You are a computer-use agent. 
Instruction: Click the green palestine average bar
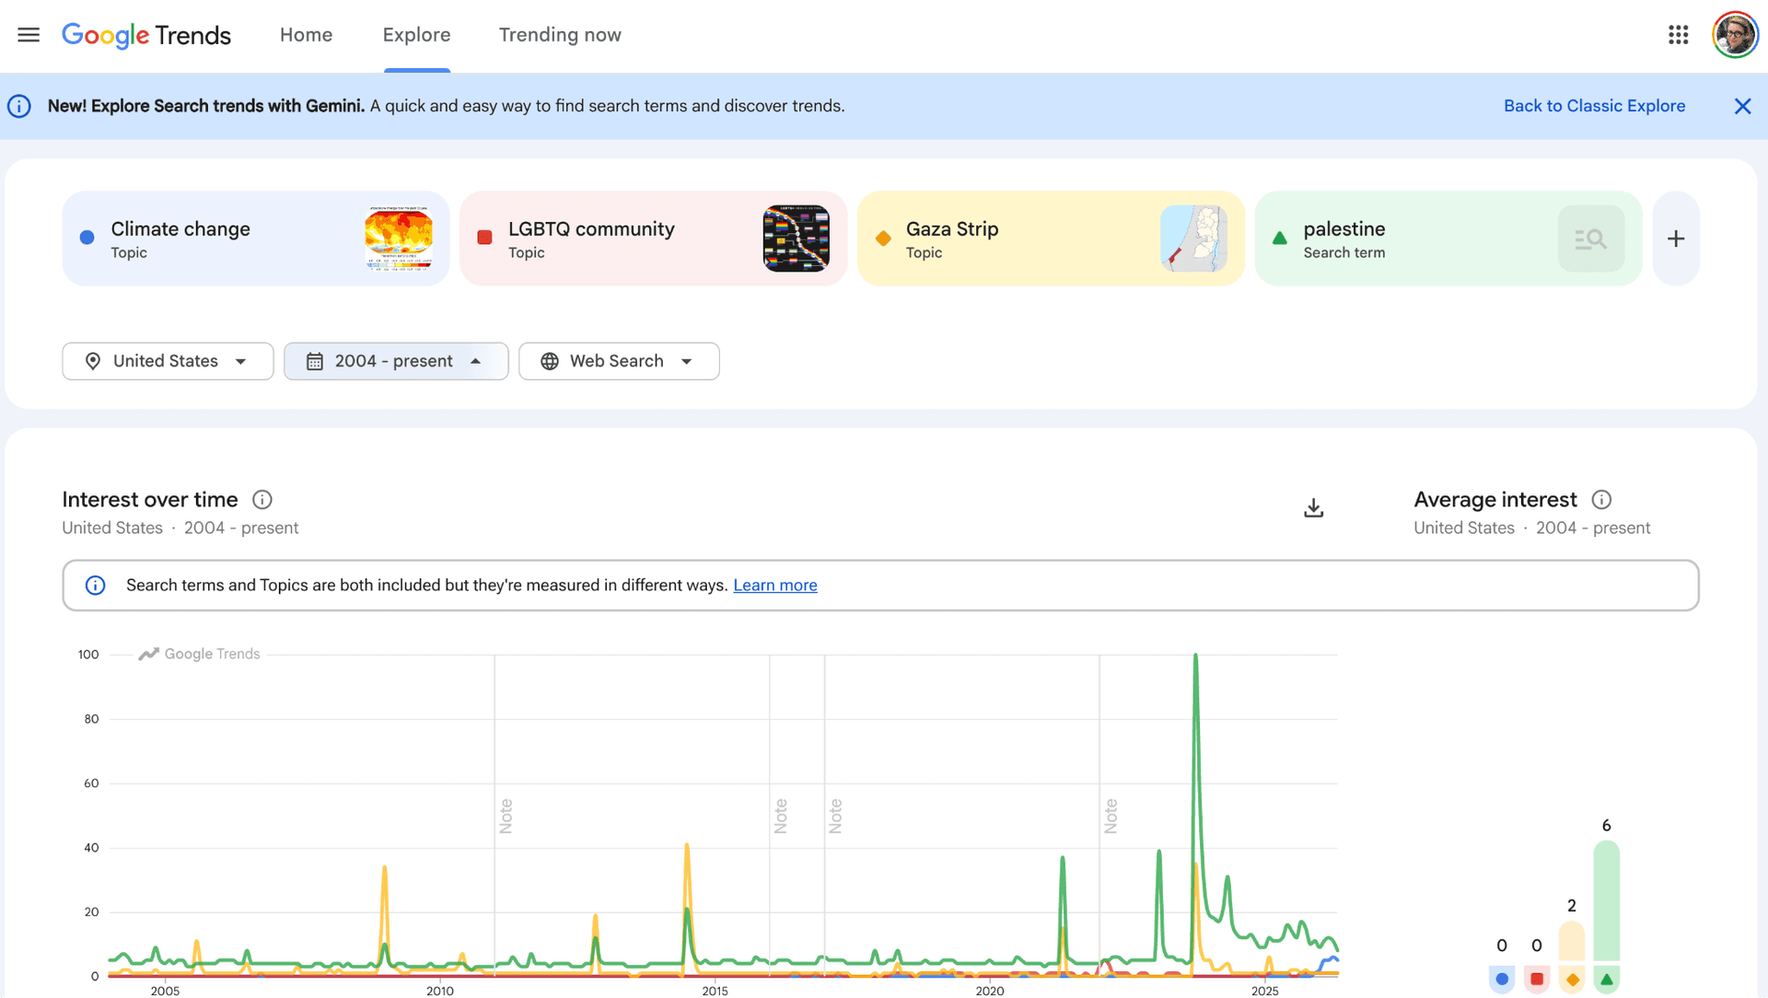coord(1607,900)
